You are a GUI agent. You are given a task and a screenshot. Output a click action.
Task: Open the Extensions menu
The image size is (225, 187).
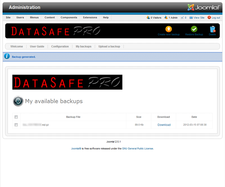[90, 17]
